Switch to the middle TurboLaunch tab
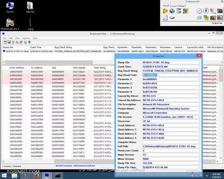 click(x=174, y=6)
